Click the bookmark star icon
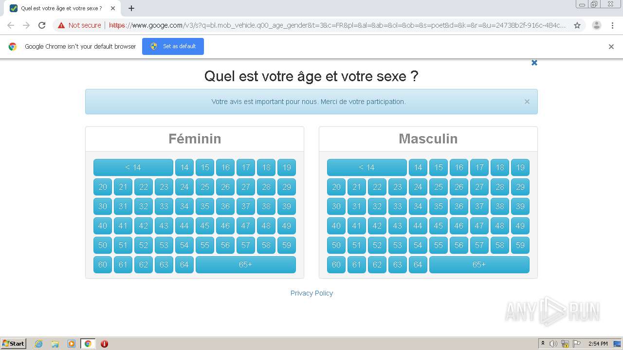Viewport: 623px width, 350px height. click(x=577, y=25)
